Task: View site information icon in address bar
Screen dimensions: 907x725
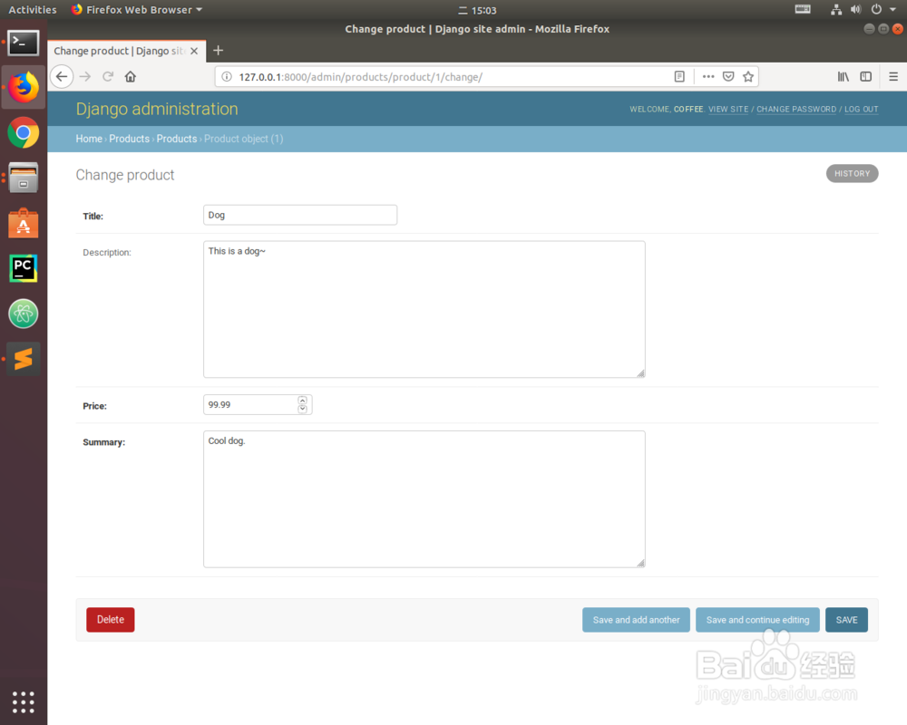Action: click(x=227, y=77)
